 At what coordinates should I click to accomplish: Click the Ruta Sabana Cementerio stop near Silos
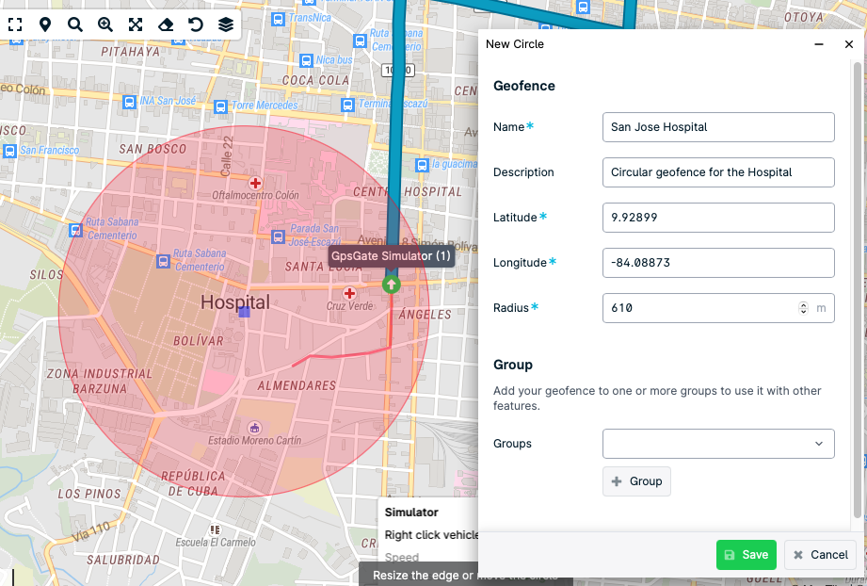click(75, 230)
